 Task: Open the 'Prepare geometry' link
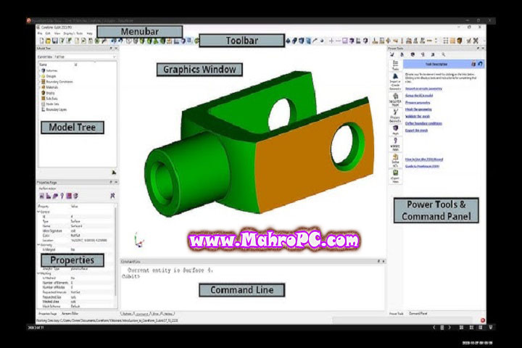[418, 102]
